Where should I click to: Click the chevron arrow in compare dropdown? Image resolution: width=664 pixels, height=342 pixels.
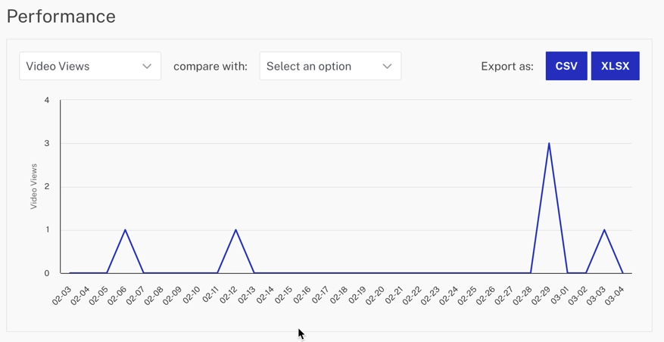(x=387, y=67)
